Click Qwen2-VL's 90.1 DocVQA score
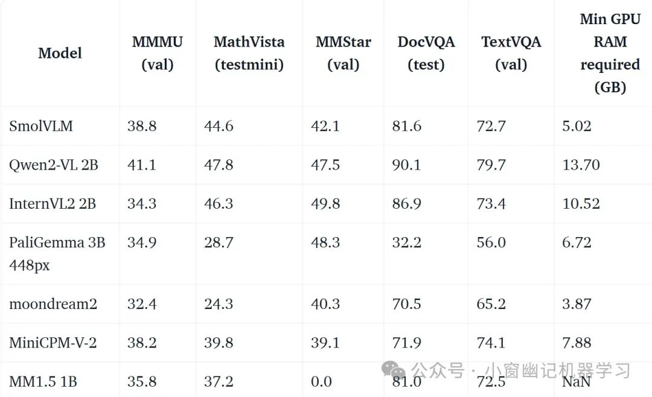Image resolution: width=652 pixels, height=397 pixels. [x=406, y=165]
